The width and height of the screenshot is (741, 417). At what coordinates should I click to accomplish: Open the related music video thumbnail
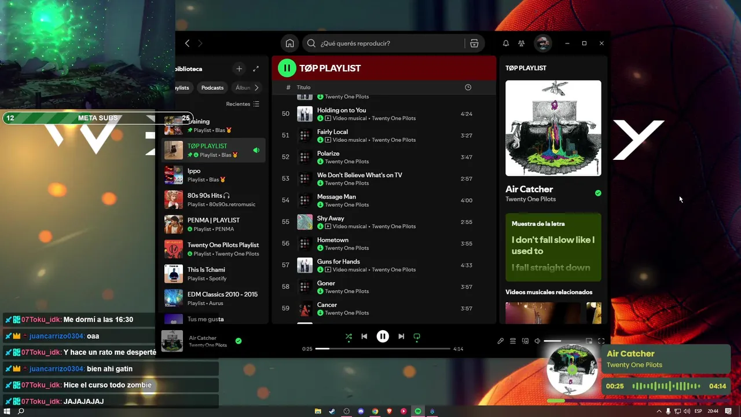click(x=543, y=313)
